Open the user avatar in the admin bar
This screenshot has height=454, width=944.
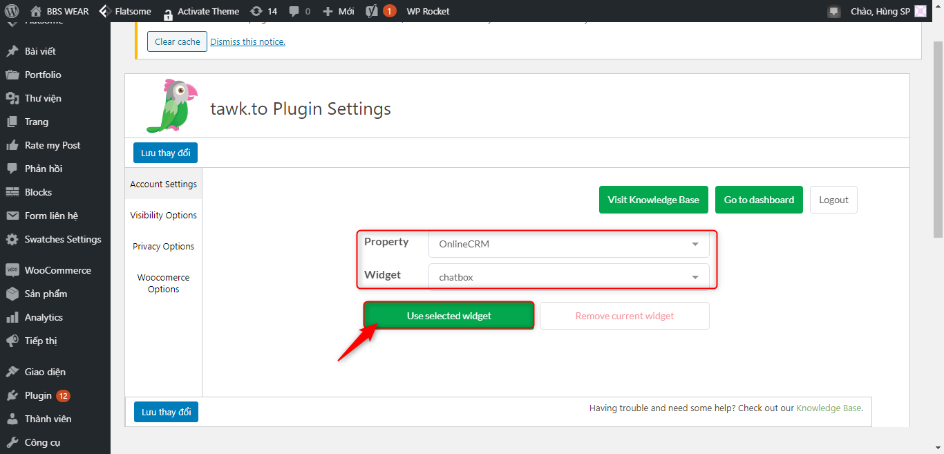click(921, 11)
